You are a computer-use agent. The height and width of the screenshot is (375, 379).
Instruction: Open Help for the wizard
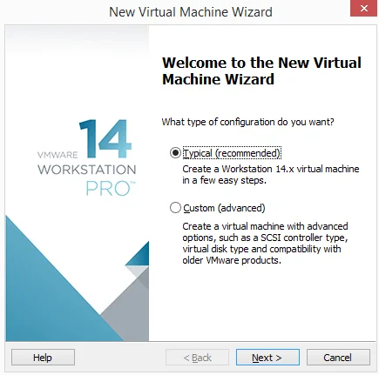(x=43, y=358)
